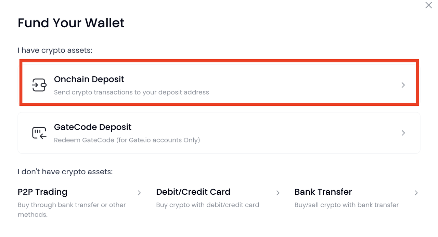This screenshot has height=237, width=438.
Task: Select the Bank Transfer option
Action: (x=323, y=192)
